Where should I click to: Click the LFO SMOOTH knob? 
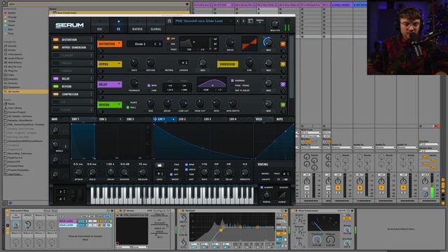coord(244,172)
